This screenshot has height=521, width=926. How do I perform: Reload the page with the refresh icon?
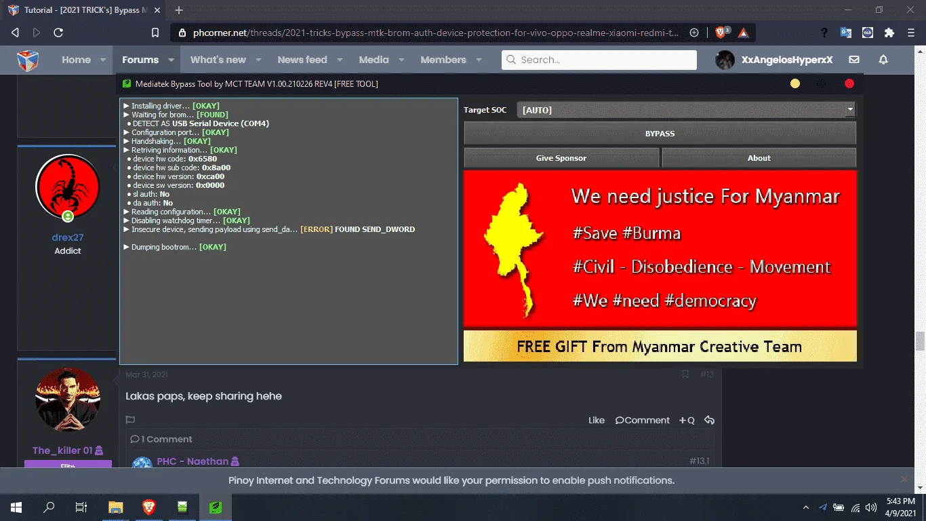click(58, 33)
